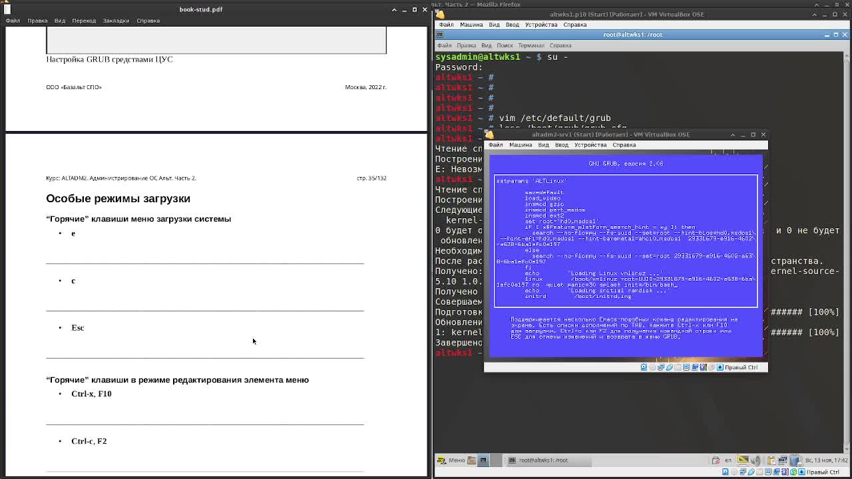Open Машина menu in altwks1 VirtualBox window
852x479 pixels.
471,25
